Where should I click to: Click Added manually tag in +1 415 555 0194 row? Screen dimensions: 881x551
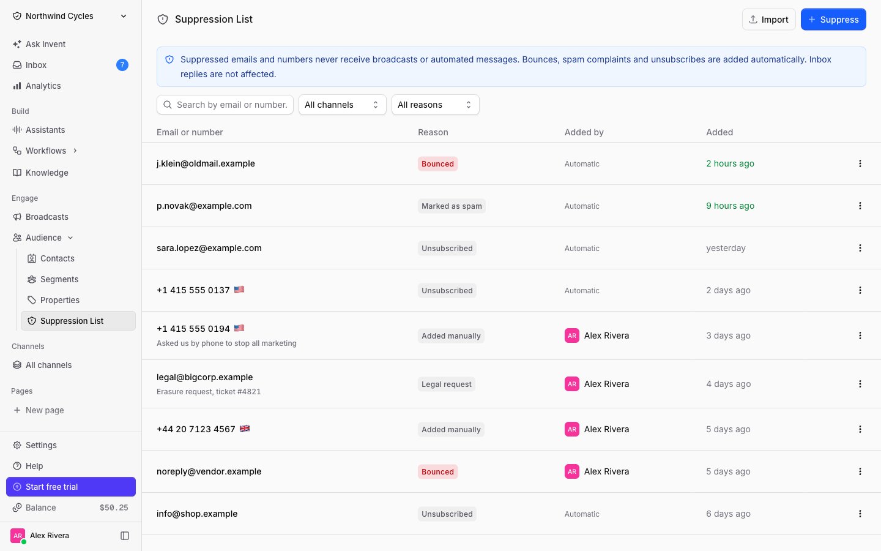coord(452,335)
